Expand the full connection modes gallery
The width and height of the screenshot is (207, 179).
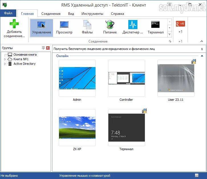tap(170, 34)
